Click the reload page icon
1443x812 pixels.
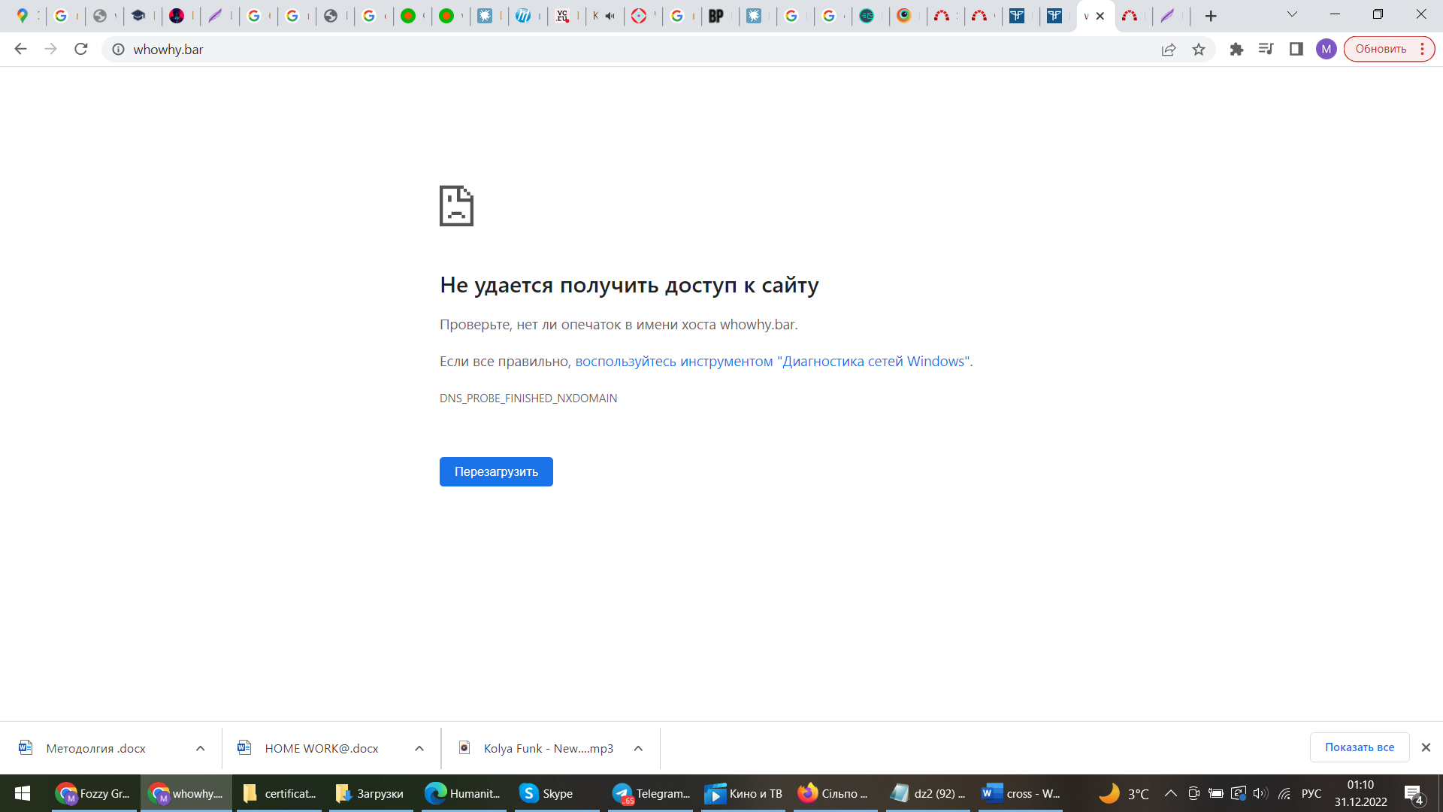81,50
